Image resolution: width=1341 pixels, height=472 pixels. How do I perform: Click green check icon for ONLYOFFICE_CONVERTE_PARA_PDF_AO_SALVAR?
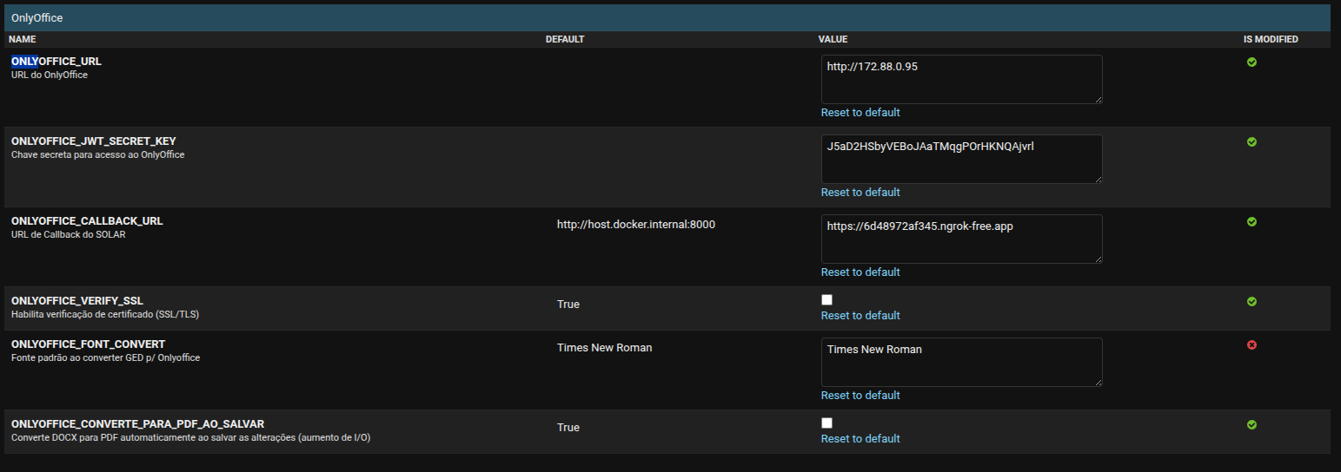coord(1251,425)
